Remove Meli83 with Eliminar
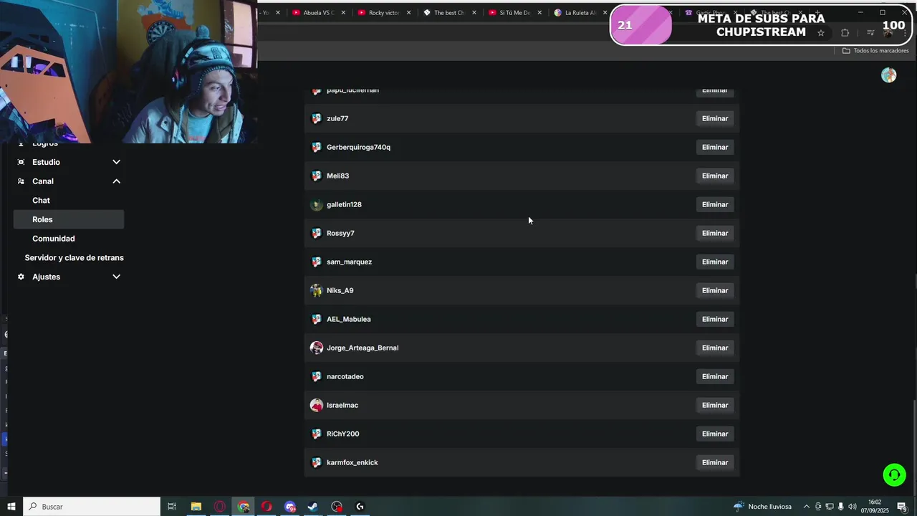917x516 pixels. coord(715,176)
